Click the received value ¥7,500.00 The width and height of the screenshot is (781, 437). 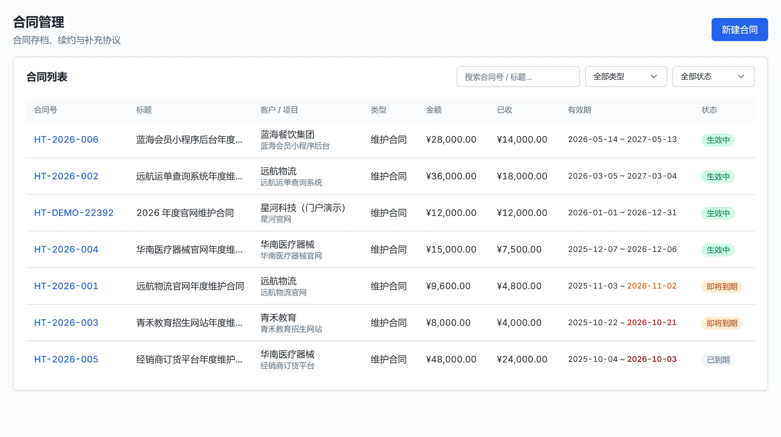(x=519, y=250)
